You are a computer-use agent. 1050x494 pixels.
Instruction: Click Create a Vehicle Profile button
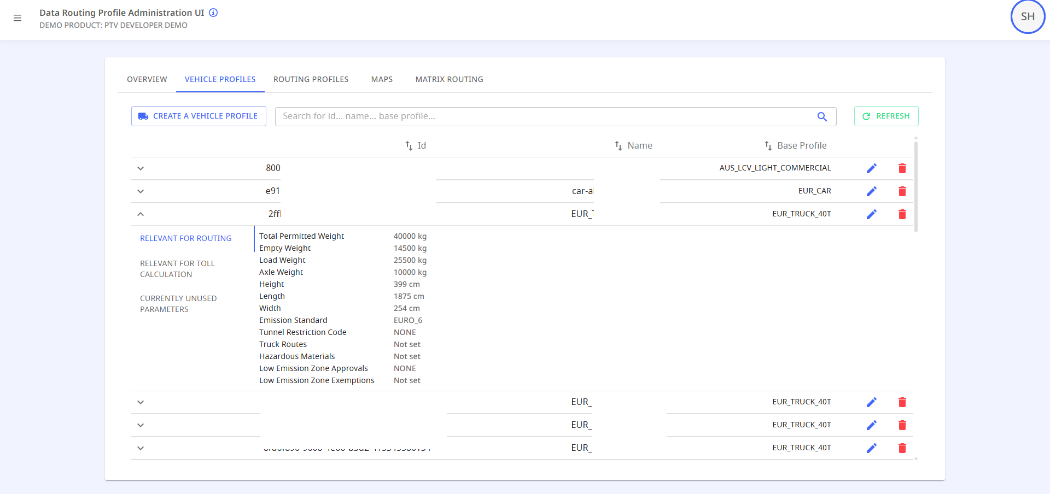tap(199, 116)
